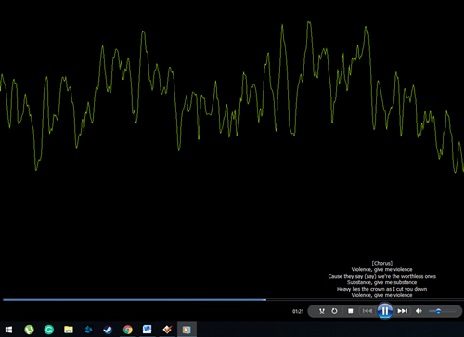464x337 pixels.
Task: Stop playback with the square stop button
Action: coord(351,311)
